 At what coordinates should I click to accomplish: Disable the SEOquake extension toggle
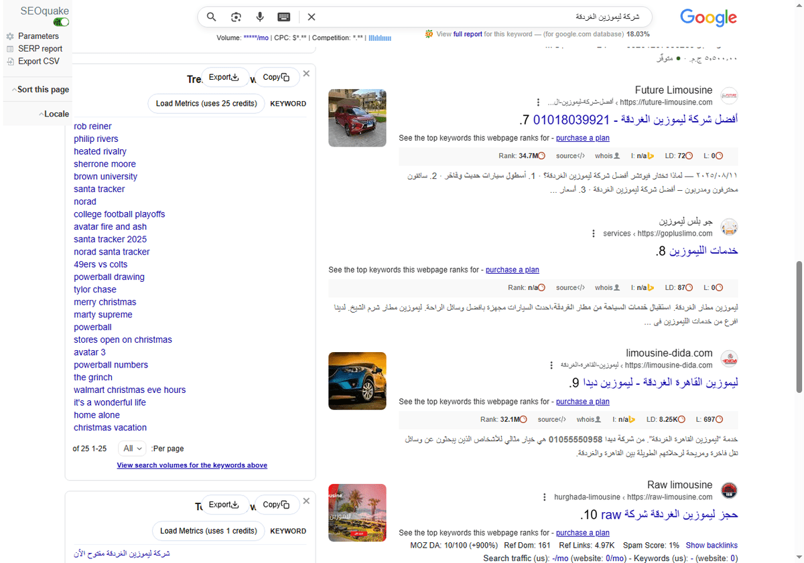click(60, 21)
